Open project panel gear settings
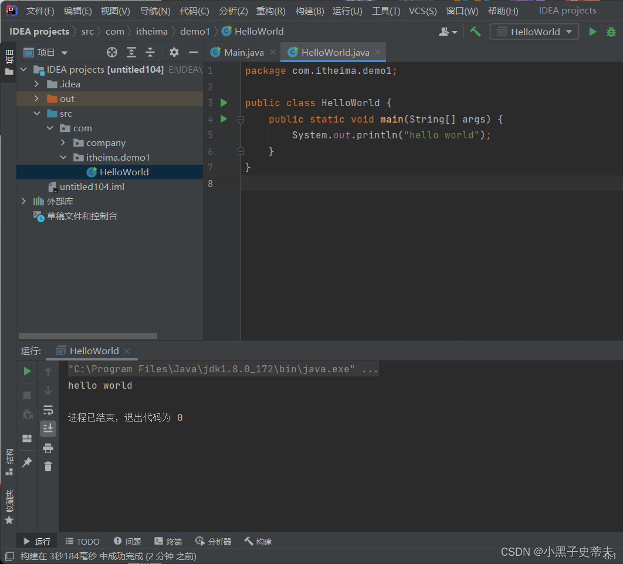This screenshot has height=564, width=623. point(174,52)
